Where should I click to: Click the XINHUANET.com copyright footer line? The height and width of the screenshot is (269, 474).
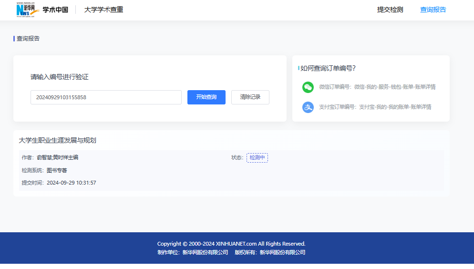pos(231,244)
